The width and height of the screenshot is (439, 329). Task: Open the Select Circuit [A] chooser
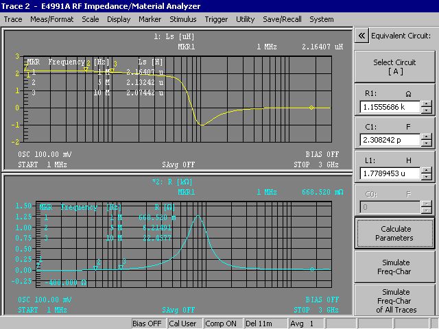pyautogui.click(x=394, y=66)
